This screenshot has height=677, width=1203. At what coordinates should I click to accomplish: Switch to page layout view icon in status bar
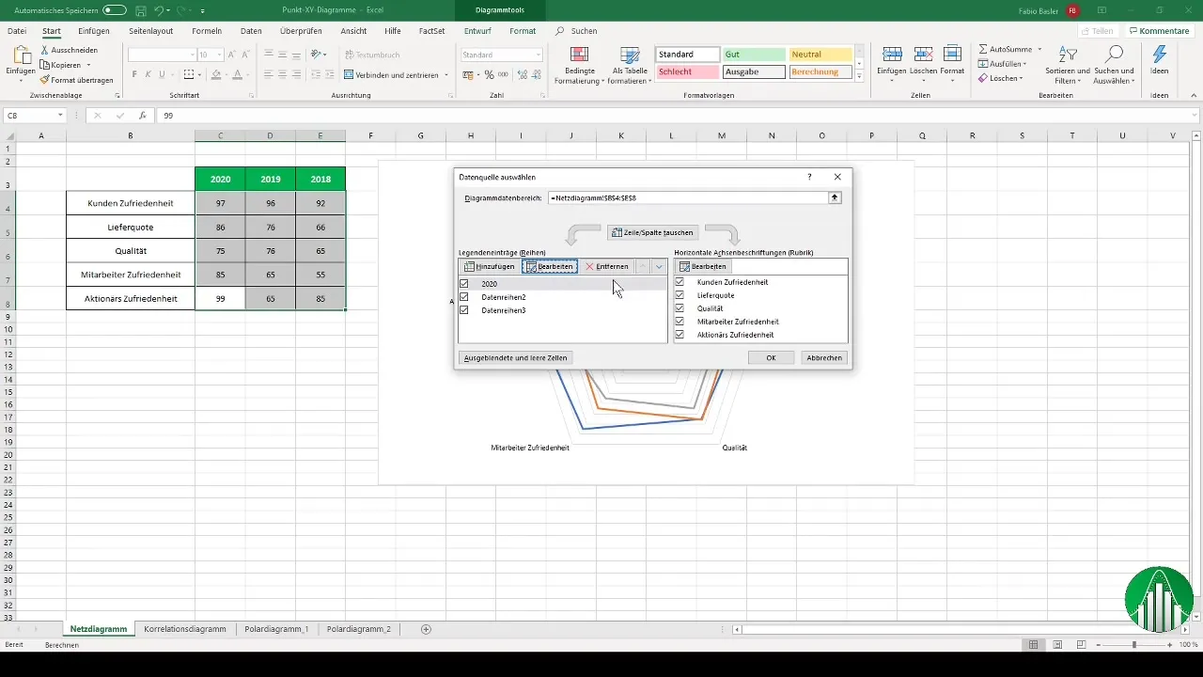pos(1058,645)
